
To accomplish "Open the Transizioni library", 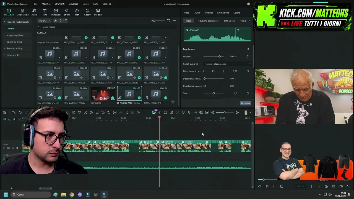I will coord(56,12).
